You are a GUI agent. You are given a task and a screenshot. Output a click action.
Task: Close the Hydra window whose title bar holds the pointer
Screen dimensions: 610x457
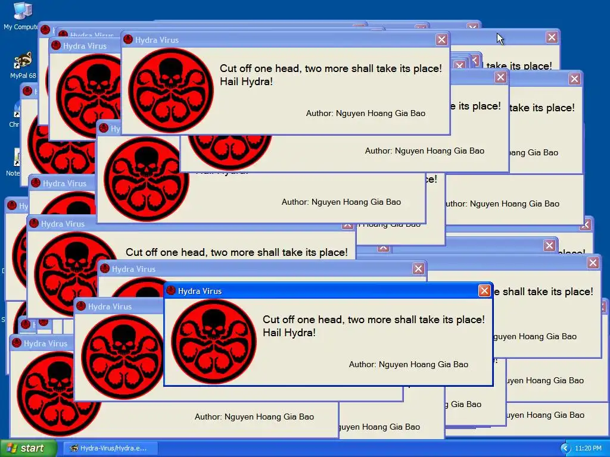pyautogui.click(x=552, y=37)
